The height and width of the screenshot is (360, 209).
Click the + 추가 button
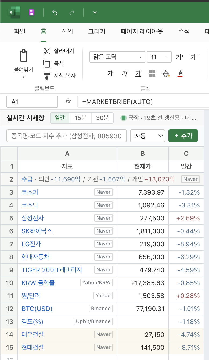point(183,136)
